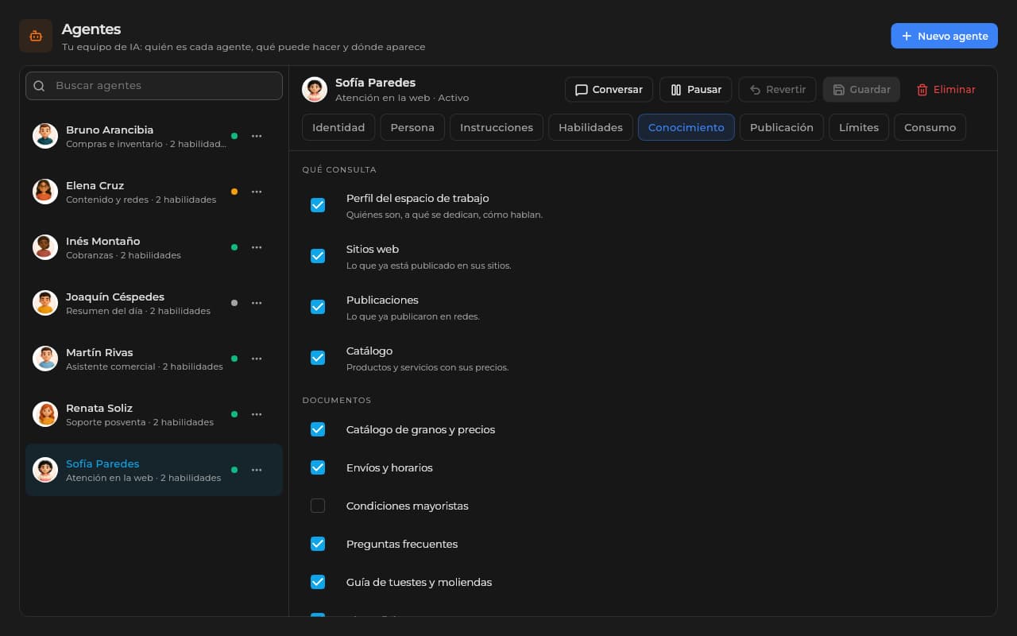Pause the agent with Pausar
The height and width of the screenshot is (636, 1017).
[x=696, y=90]
